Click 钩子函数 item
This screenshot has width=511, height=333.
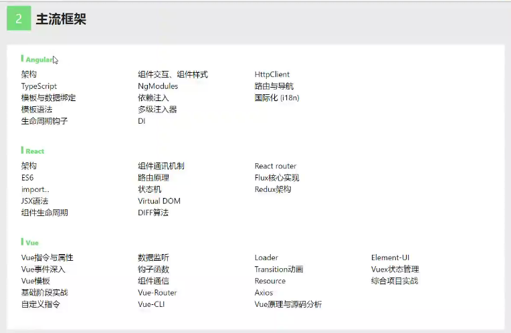pos(153,269)
